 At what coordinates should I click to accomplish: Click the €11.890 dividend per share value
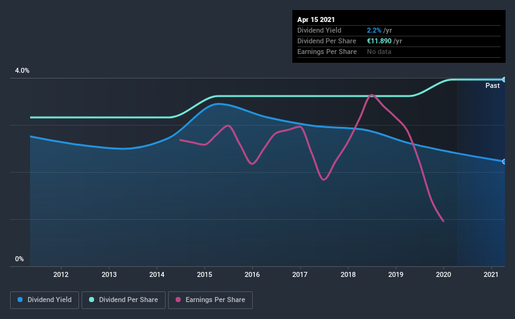click(x=379, y=41)
